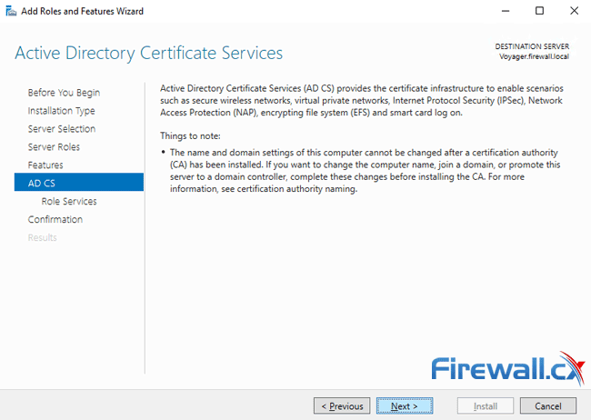The width and height of the screenshot is (591, 420).
Task: Open the Installation Type step
Action: click(61, 111)
